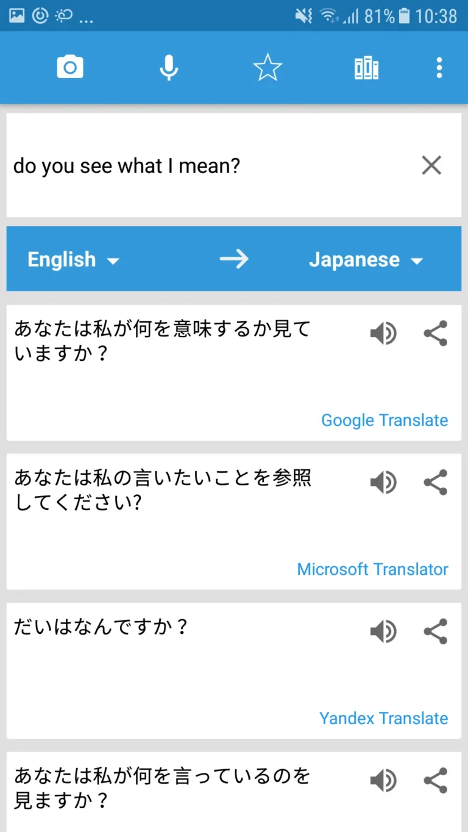Share the Microsoft Translator translation
468x832 pixels.
point(435,482)
